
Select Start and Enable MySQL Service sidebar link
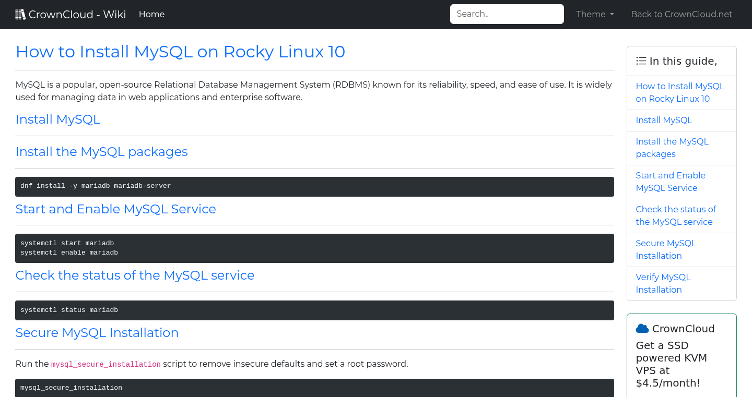(670, 182)
